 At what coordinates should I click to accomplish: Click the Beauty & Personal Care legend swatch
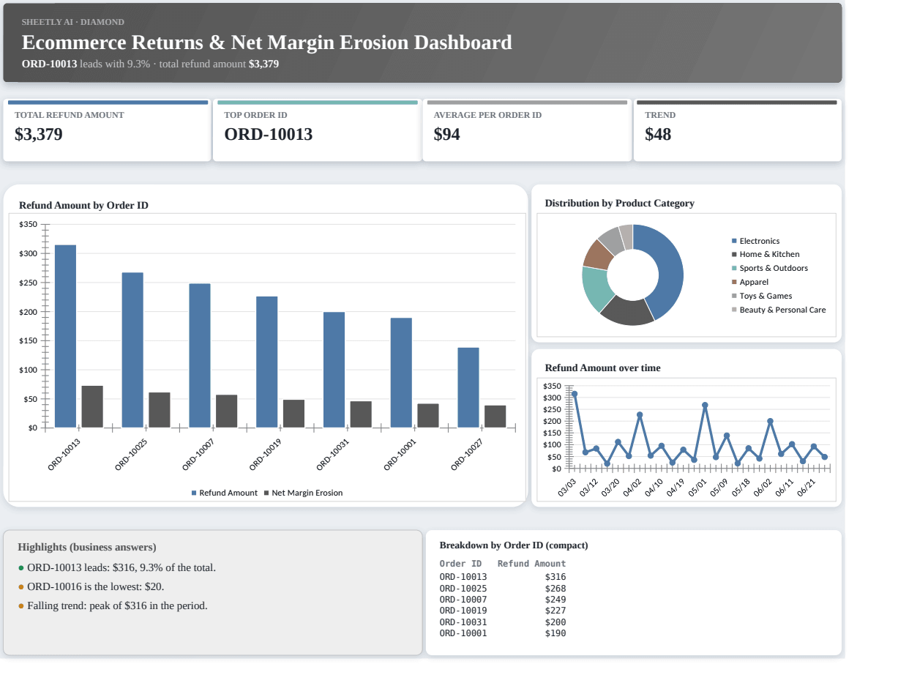pyautogui.click(x=734, y=310)
